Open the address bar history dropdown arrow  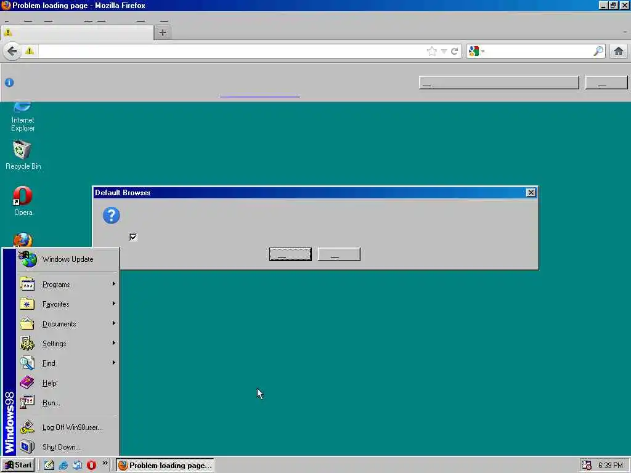point(444,52)
